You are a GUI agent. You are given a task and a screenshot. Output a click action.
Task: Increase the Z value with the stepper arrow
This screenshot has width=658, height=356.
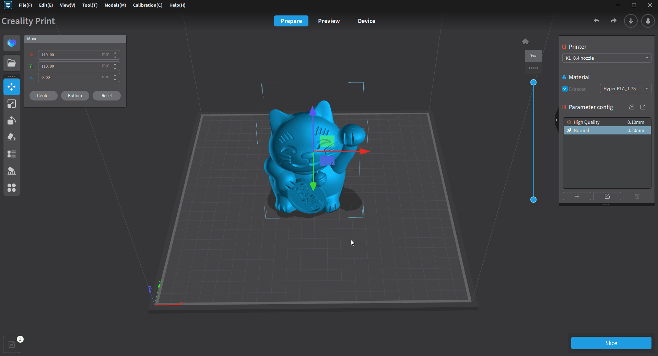[115, 76]
